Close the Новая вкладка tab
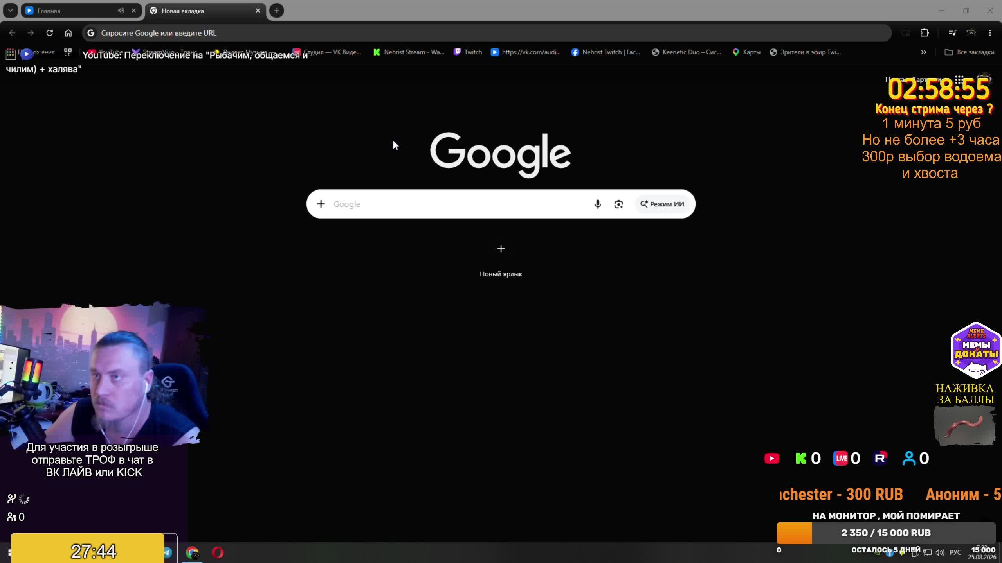1002x563 pixels. click(x=258, y=11)
